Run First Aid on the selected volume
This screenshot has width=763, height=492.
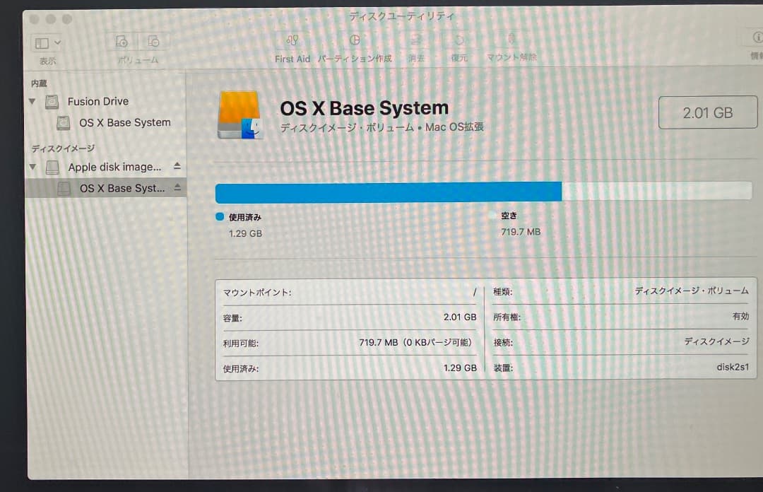[x=292, y=41]
